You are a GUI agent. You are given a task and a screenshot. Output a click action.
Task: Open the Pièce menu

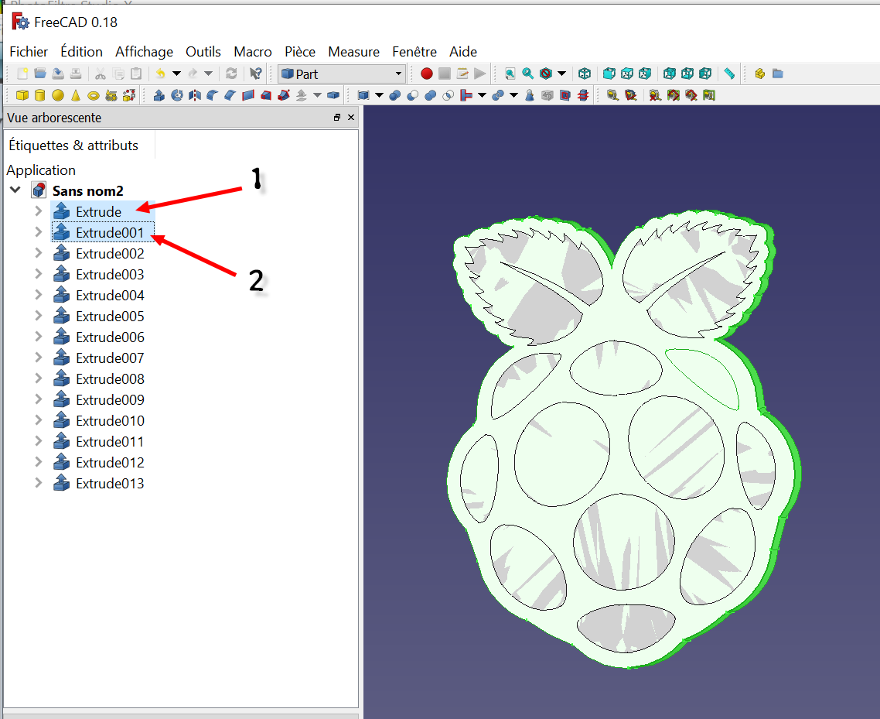coord(300,52)
